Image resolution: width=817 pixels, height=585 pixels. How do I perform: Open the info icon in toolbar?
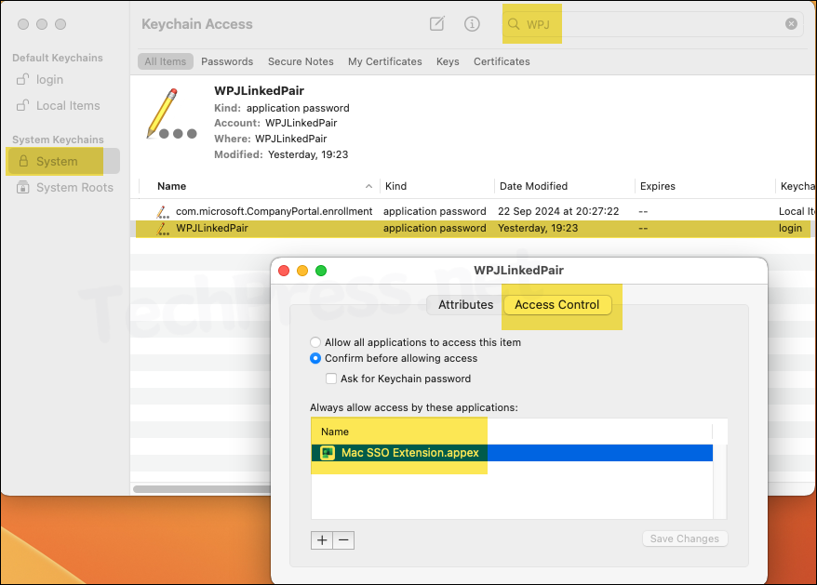pyautogui.click(x=472, y=23)
